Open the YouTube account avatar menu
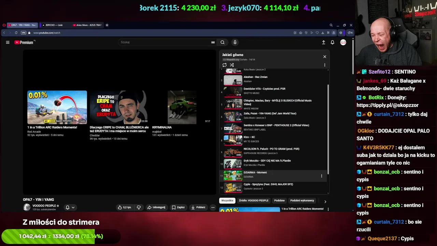 pos(343,42)
